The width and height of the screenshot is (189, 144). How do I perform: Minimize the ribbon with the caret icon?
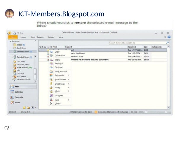[x=165, y=37]
